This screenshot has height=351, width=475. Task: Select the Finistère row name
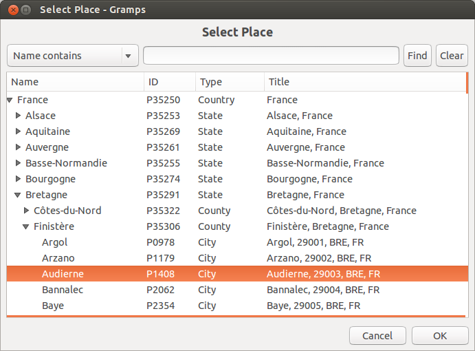[54, 226]
